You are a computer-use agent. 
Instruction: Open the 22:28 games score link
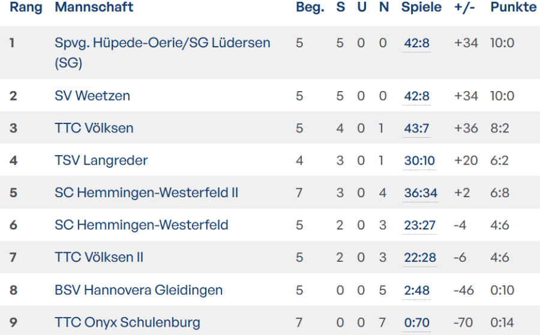420,258
